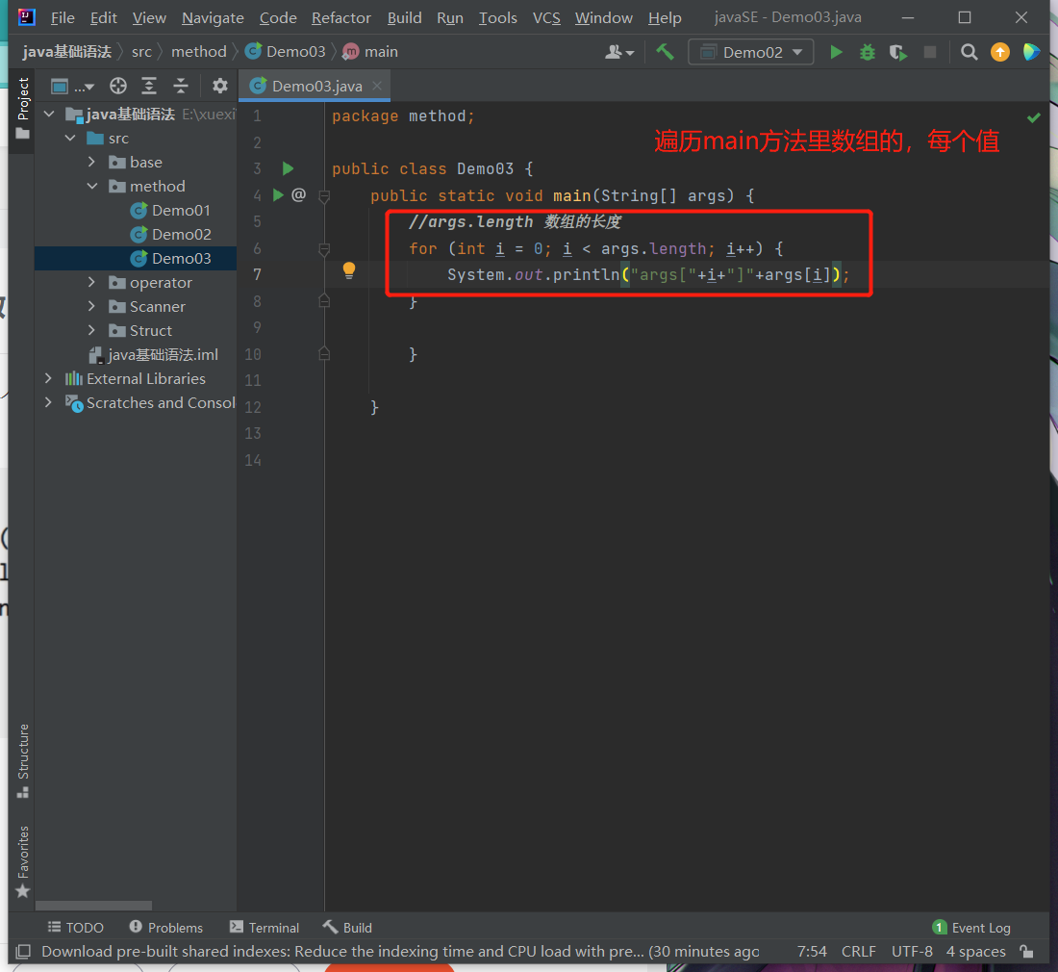Viewport: 1058px width, 972px height.
Task: Expand the base package folder
Action: point(91,162)
